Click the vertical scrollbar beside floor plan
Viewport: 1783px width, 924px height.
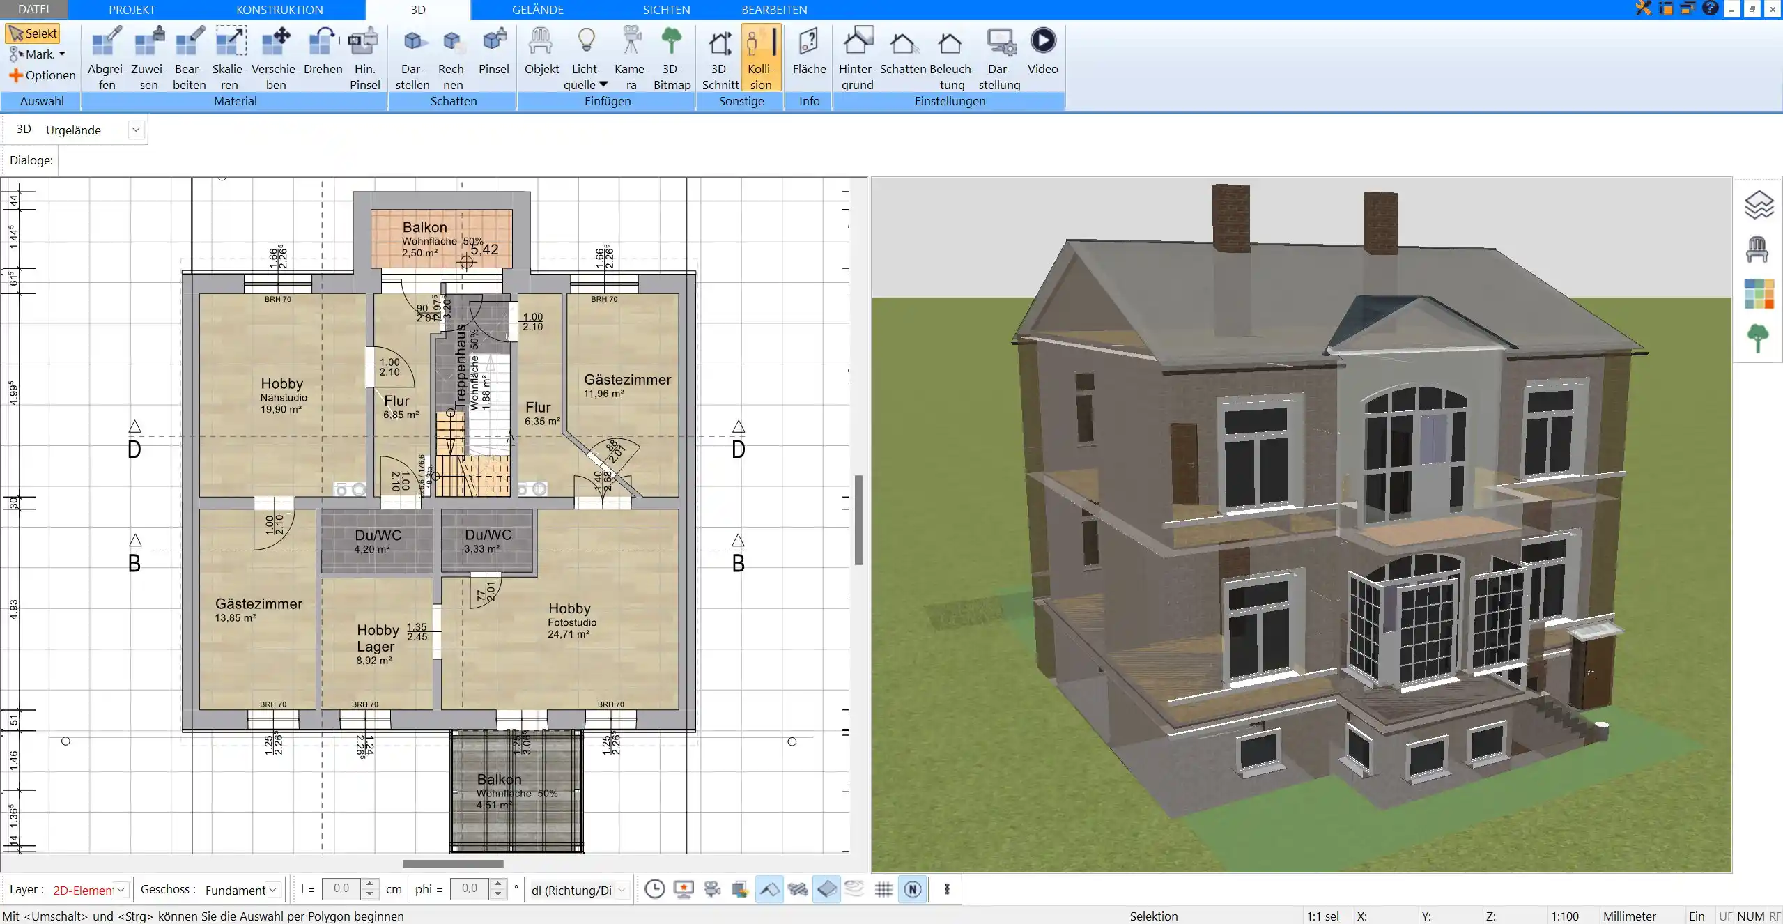[858, 520]
